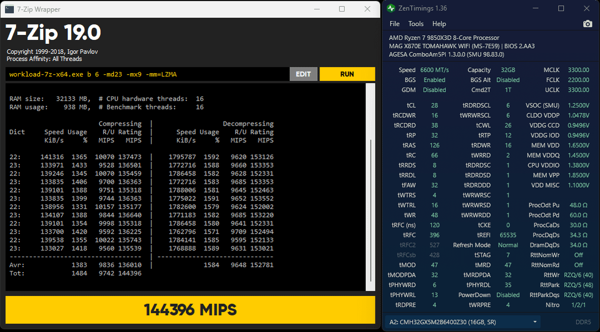Select the 6600 MT/s Speed value

[434, 71]
